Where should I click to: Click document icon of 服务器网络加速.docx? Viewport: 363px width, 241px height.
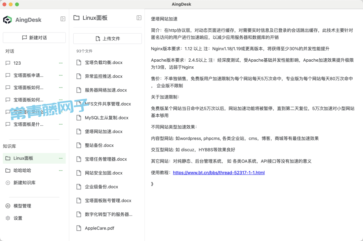79,90
